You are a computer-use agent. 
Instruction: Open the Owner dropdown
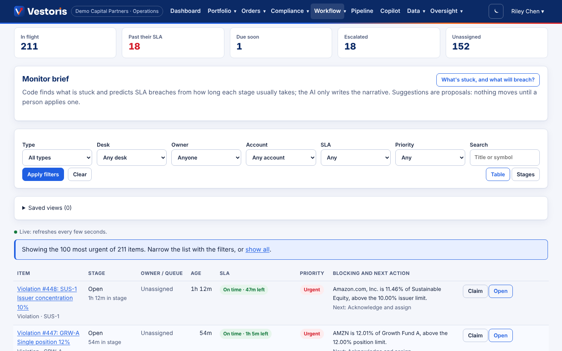[206, 158]
